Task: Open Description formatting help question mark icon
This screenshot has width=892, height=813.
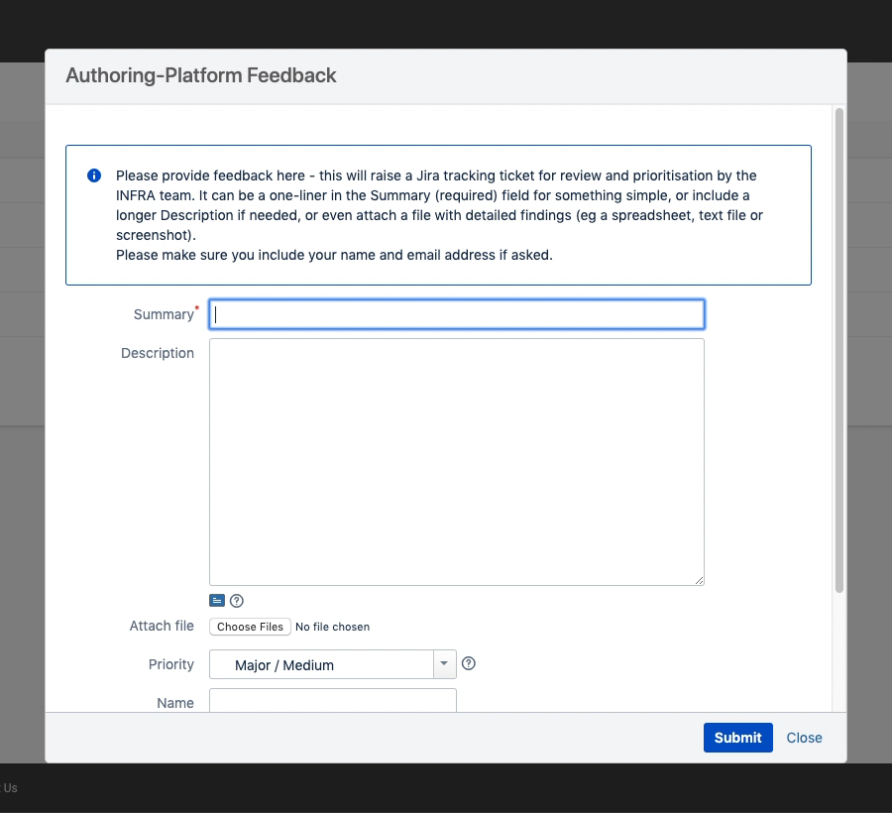Action: pyautogui.click(x=237, y=601)
